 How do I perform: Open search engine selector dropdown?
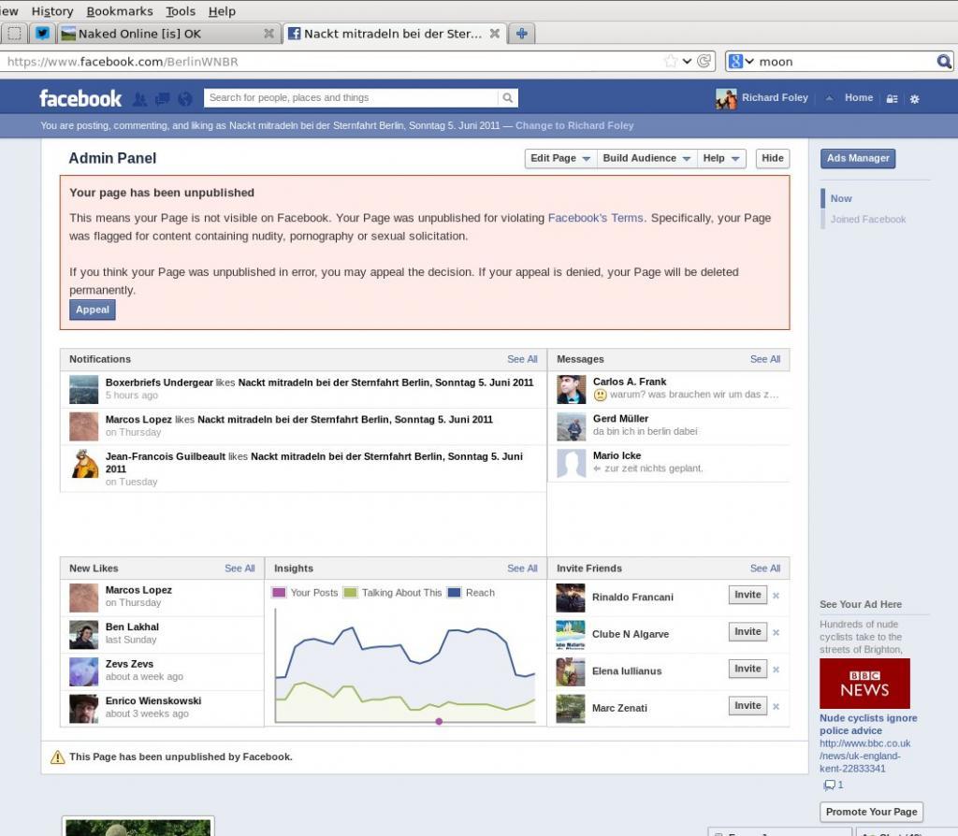click(x=741, y=61)
